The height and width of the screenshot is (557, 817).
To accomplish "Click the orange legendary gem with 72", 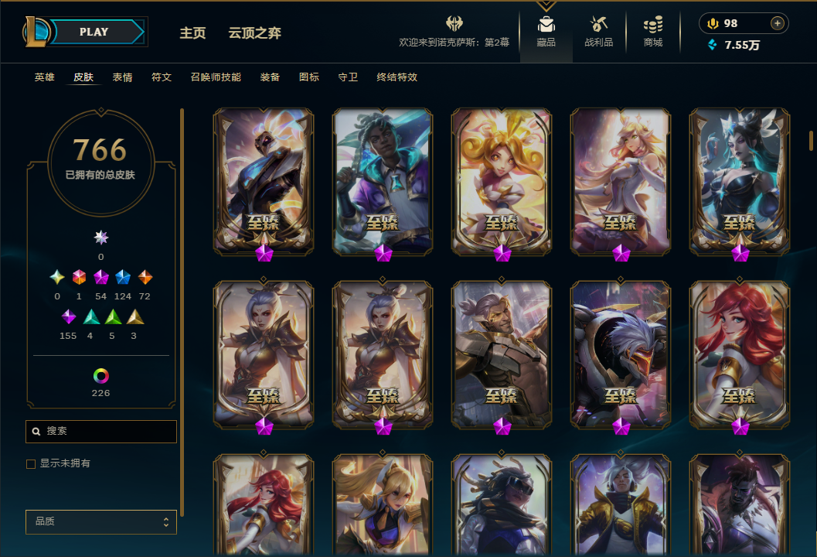I will pos(145,277).
